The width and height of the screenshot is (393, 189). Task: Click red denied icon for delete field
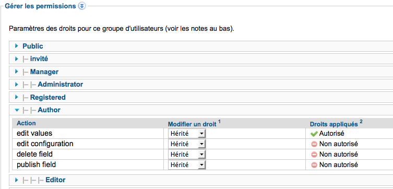pos(314,155)
